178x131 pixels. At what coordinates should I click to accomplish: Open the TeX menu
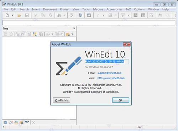click(x=128, y=9)
